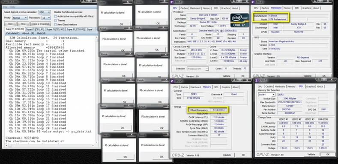Screen dimensions: 338x164
Task: Check the Aero Glass Interface option
Action: pyautogui.click(x=56, y=24)
